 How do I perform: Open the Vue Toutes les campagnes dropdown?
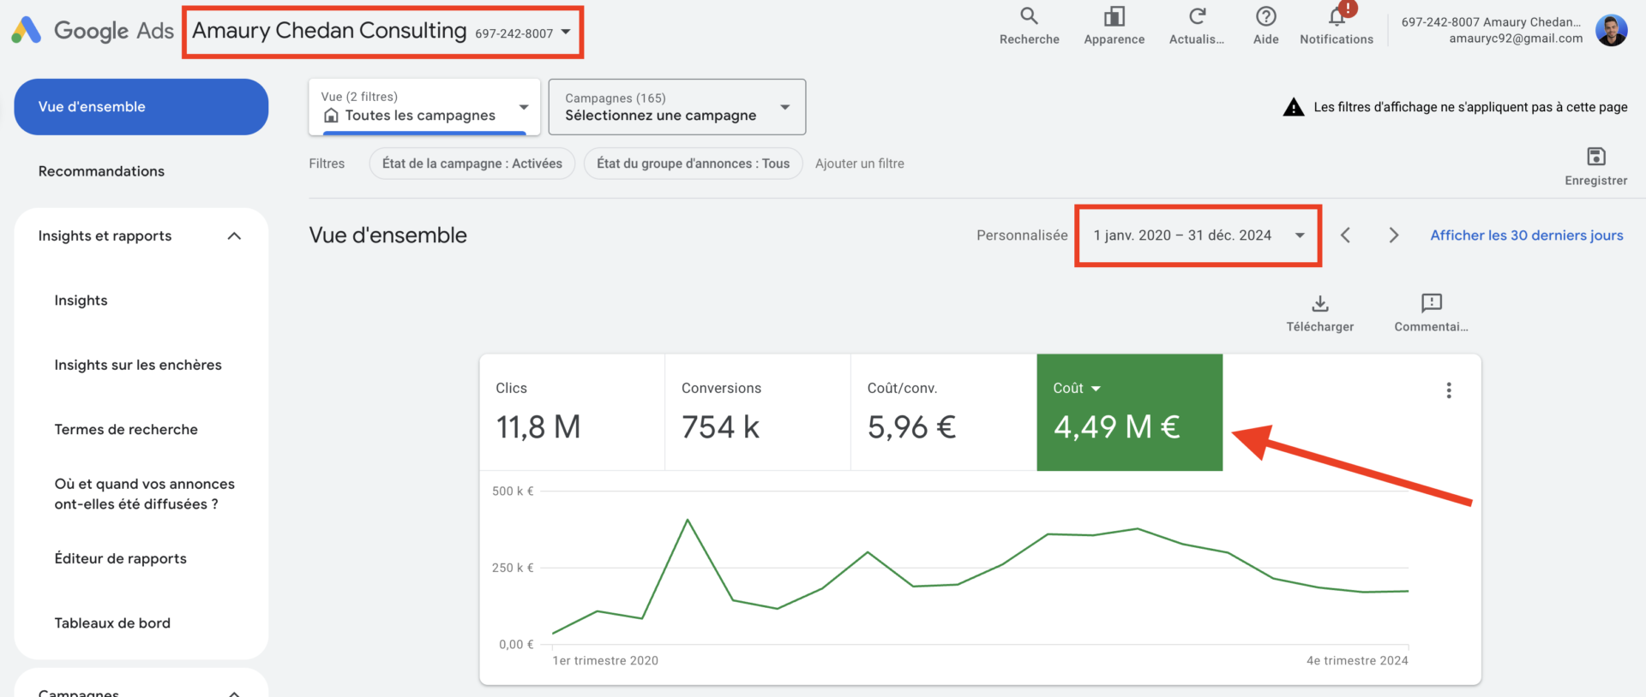tap(424, 107)
